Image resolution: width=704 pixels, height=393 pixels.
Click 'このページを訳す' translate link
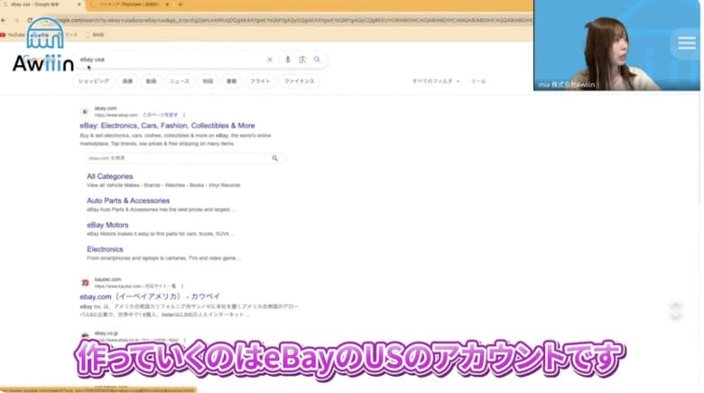tap(161, 115)
